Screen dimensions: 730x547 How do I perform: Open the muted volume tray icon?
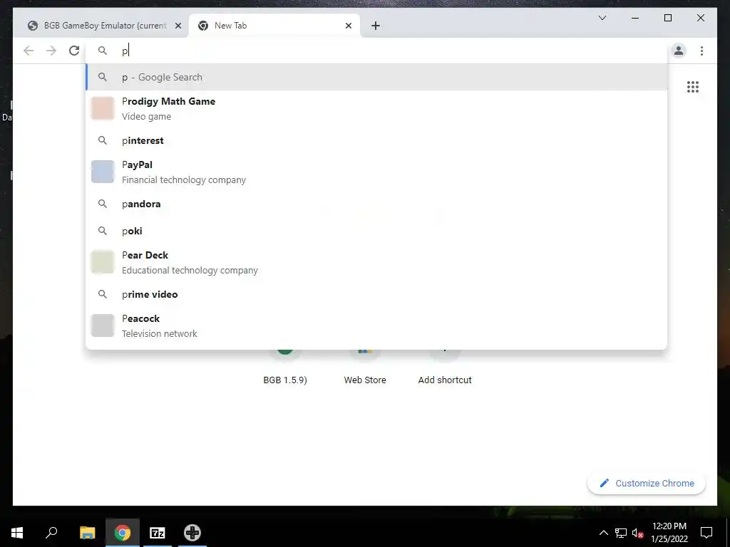(x=638, y=533)
